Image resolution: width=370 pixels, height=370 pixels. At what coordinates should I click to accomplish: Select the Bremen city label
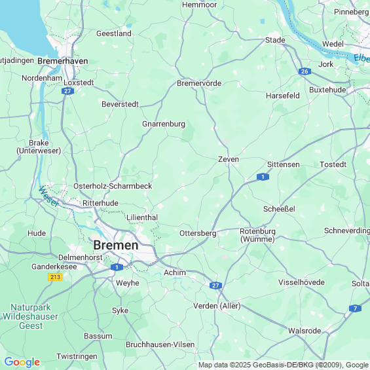coord(116,245)
